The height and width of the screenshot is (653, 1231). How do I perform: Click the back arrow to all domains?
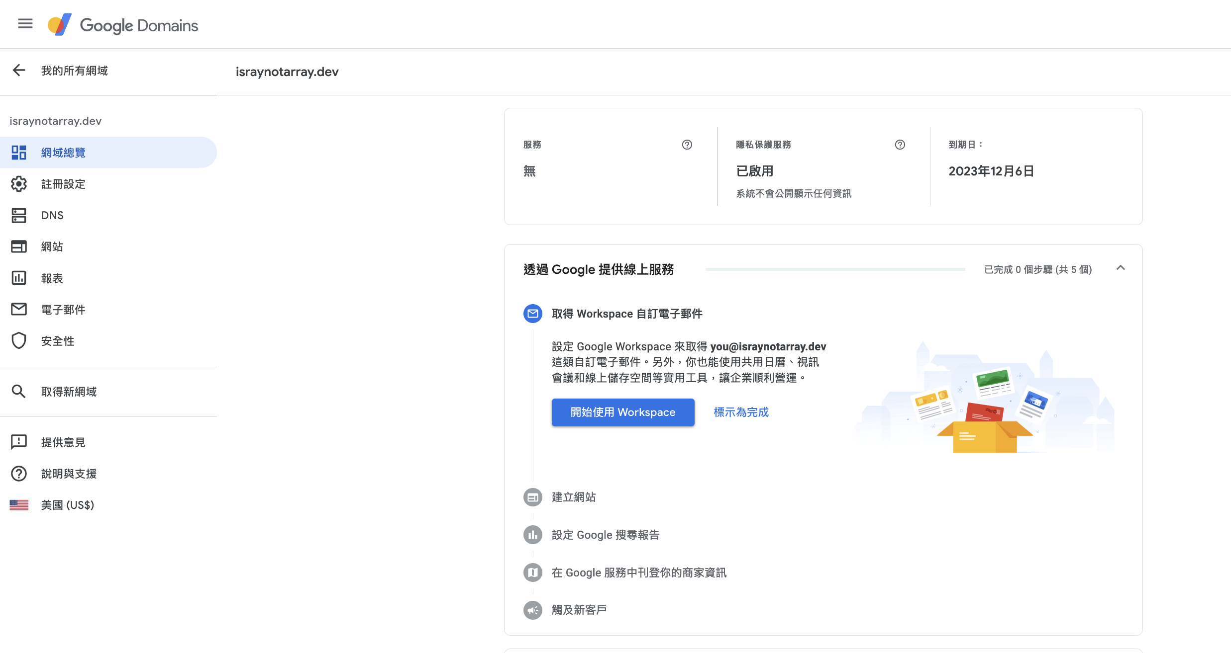point(19,70)
